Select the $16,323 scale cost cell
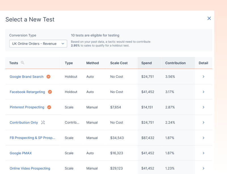Screen dimensions: 227x174 (x=117, y=153)
